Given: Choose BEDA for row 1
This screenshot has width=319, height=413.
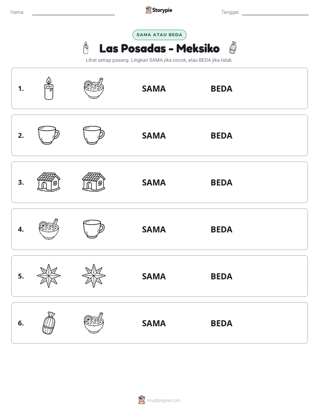Looking at the screenshot, I should [221, 89].
